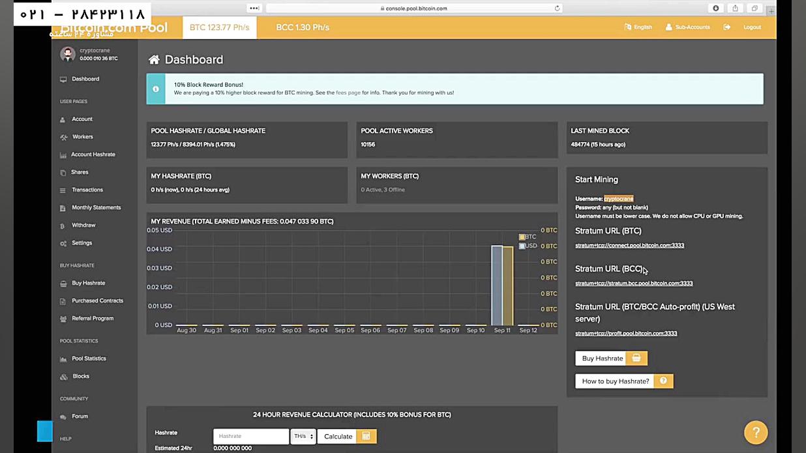
Task: Open the fees page link
Action: [x=348, y=93]
